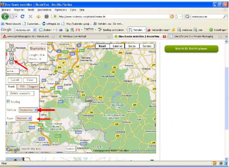Select the Track tab in route panel

[11, 86]
